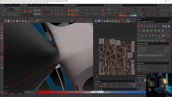Click the UV layout tile in UV viewport
The width and height of the screenshot is (172, 97).
pyautogui.click(x=117, y=57)
